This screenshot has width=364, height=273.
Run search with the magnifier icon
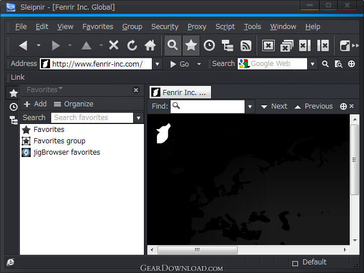click(x=325, y=64)
